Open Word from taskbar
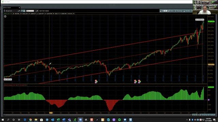The height and width of the screenshot is (122, 218). tap(64, 120)
